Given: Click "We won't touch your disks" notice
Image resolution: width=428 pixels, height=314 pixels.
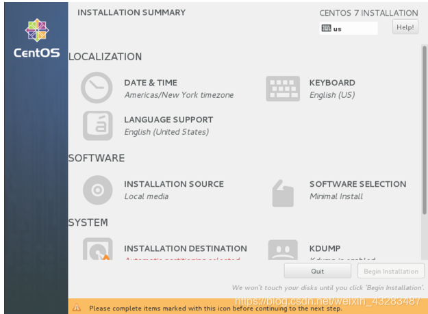Looking at the screenshot, I should tap(328, 288).
